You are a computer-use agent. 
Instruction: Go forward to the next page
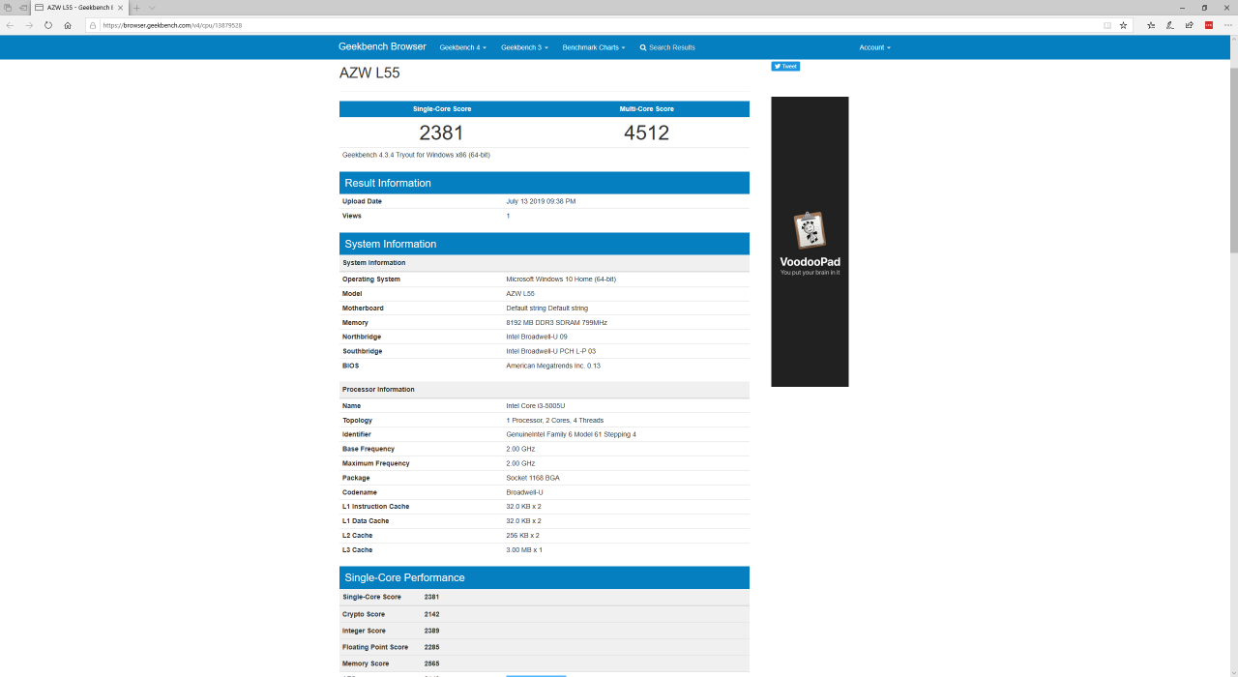[x=29, y=25]
